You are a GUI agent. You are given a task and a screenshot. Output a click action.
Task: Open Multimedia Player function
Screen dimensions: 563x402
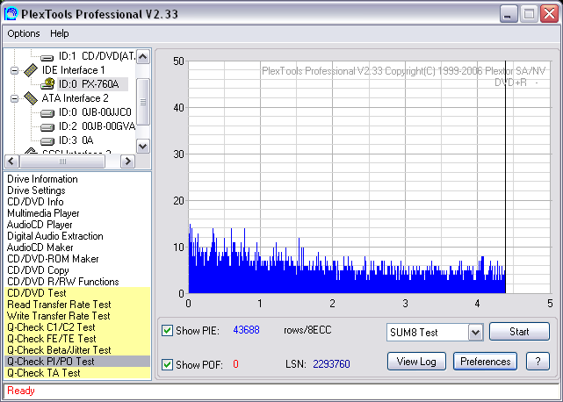[x=43, y=213]
